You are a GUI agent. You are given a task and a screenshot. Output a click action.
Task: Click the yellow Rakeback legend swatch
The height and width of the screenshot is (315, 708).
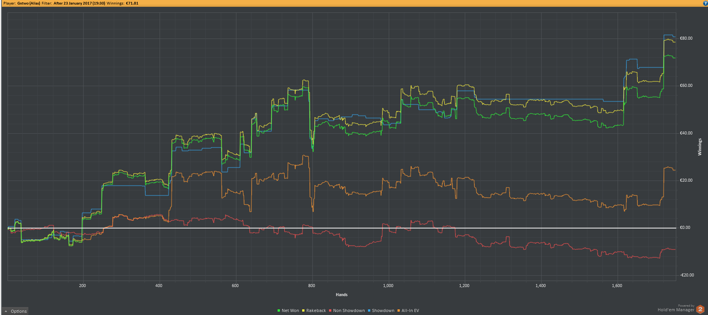[303, 311]
